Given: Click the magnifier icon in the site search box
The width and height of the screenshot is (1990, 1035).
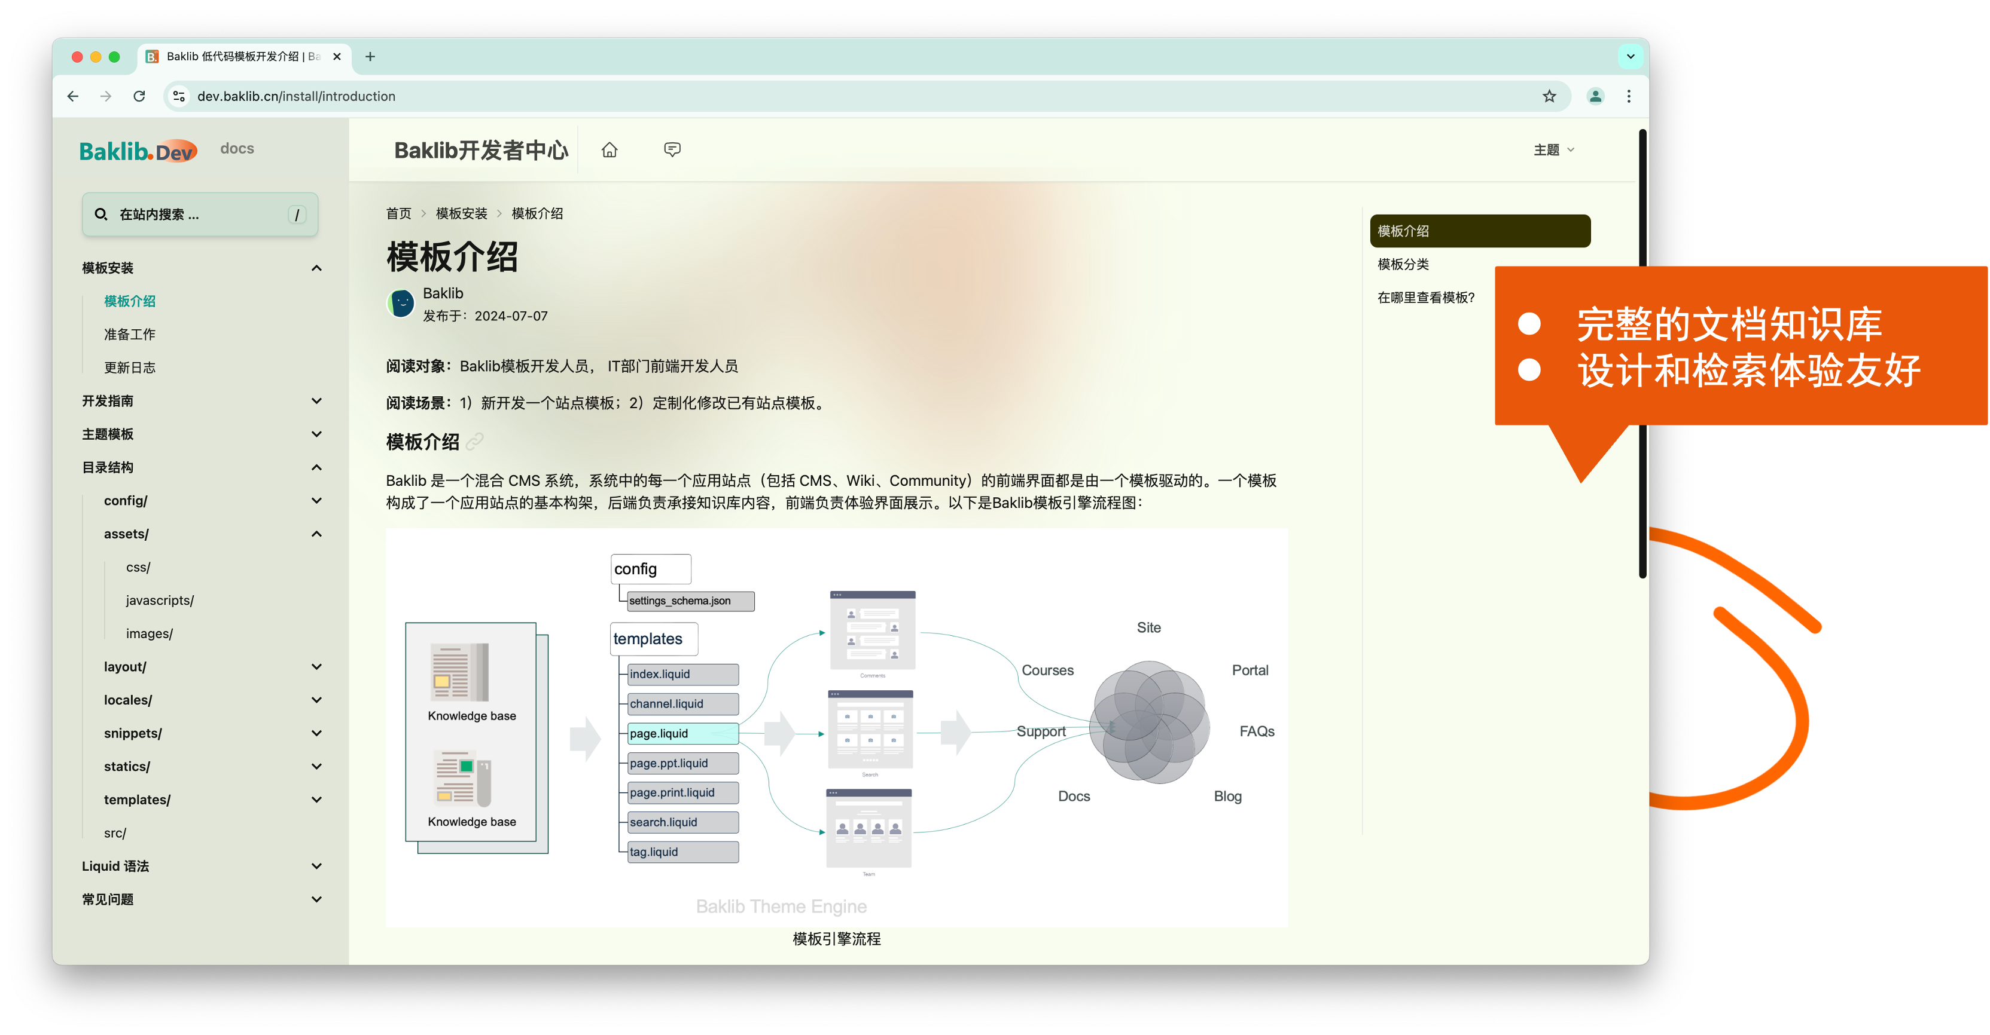Looking at the screenshot, I should pyautogui.click(x=101, y=214).
